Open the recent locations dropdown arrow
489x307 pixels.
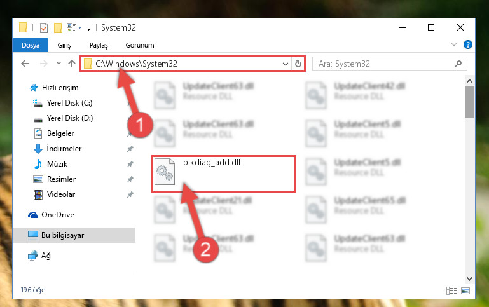click(59, 64)
